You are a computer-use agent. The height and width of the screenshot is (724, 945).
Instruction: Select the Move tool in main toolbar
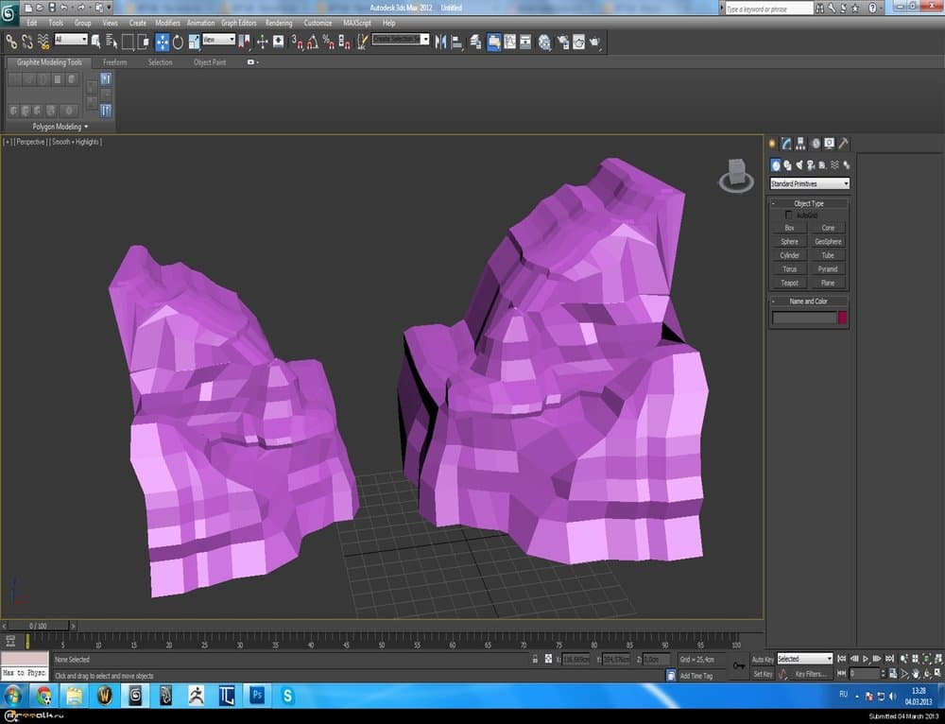(x=163, y=42)
